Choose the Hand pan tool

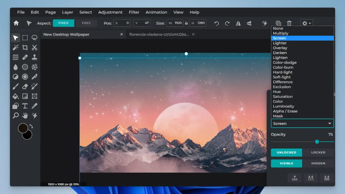(x=25, y=116)
